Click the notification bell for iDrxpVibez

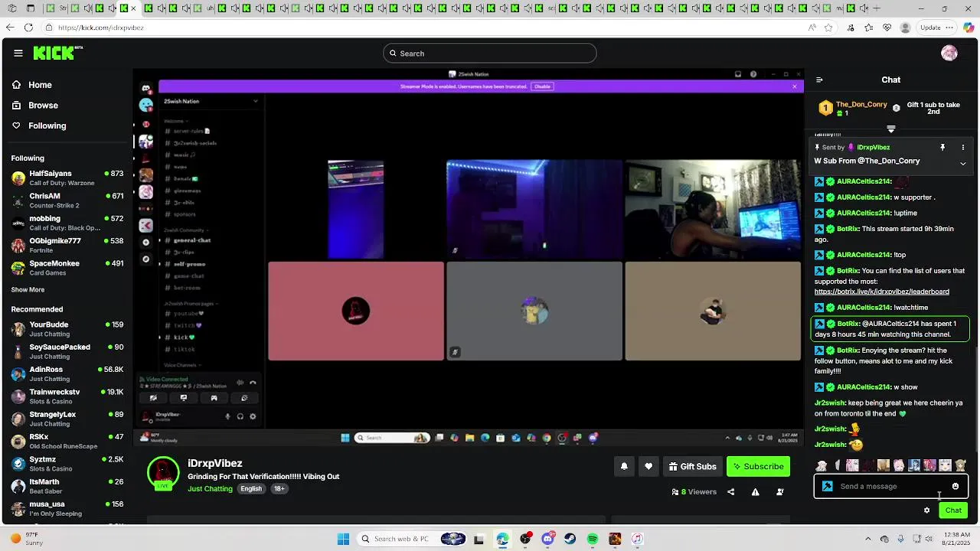point(624,466)
